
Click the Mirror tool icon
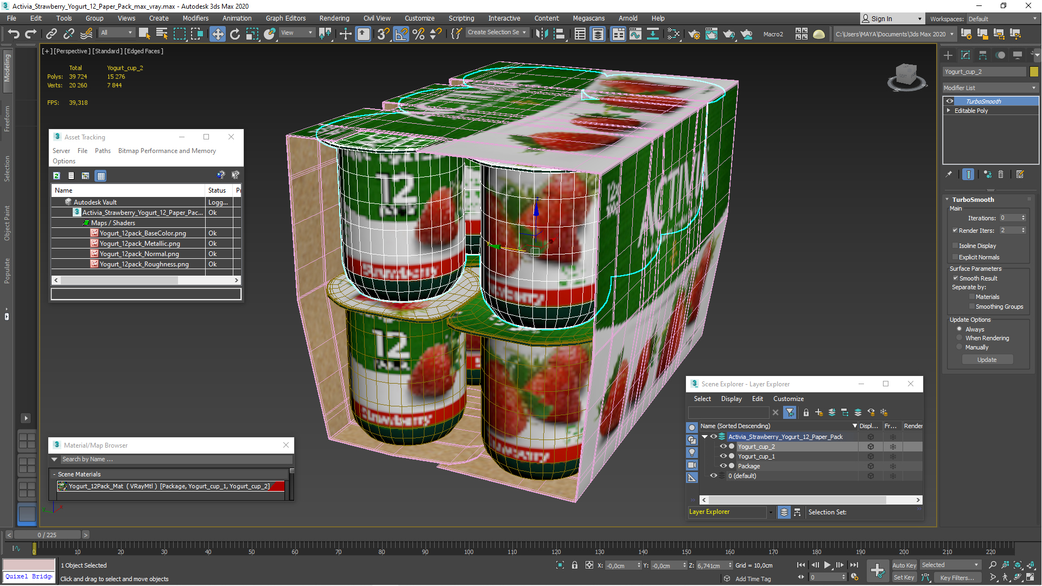[x=542, y=34]
